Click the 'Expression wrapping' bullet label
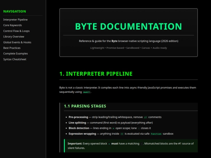The width and height of the screenshot is (211, 158). (82, 134)
